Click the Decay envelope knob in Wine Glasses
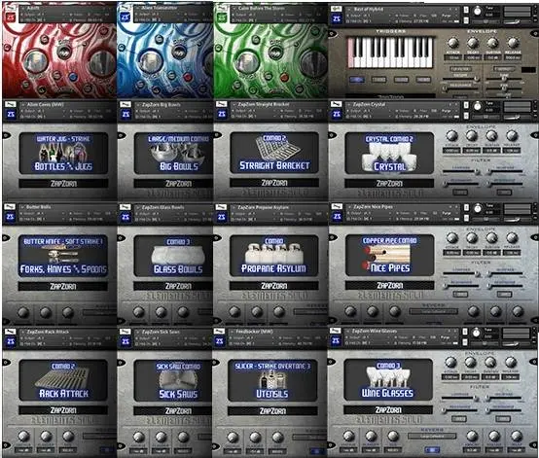The height and width of the screenshot is (458, 539). (x=471, y=362)
